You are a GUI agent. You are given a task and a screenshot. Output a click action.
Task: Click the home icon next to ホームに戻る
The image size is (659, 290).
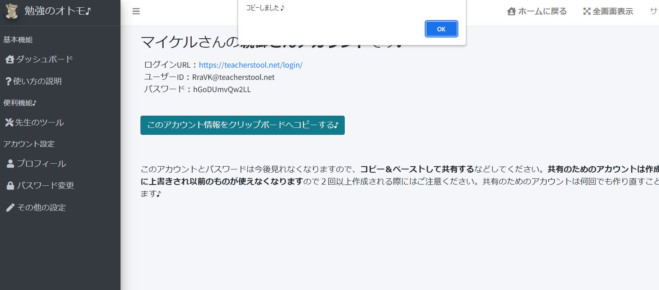click(511, 11)
